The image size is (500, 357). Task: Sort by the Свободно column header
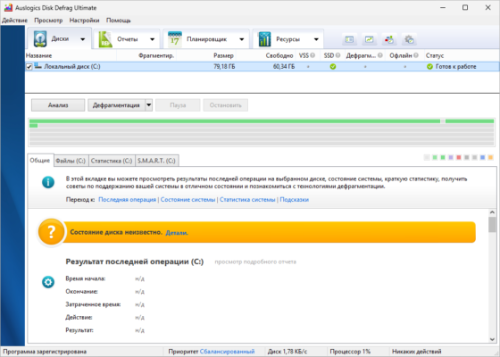click(x=266, y=55)
